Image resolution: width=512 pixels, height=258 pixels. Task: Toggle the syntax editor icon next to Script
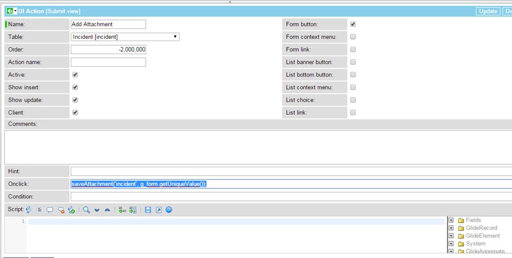[29, 210]
